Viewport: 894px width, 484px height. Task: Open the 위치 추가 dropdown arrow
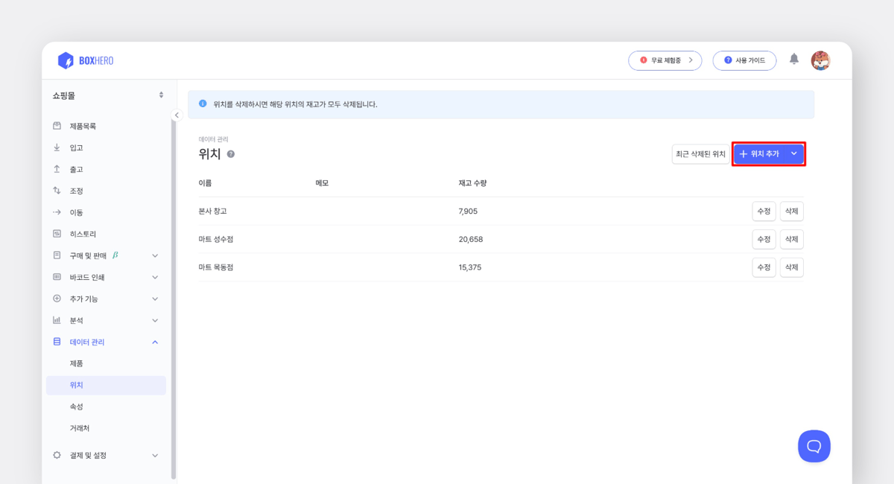793,153
